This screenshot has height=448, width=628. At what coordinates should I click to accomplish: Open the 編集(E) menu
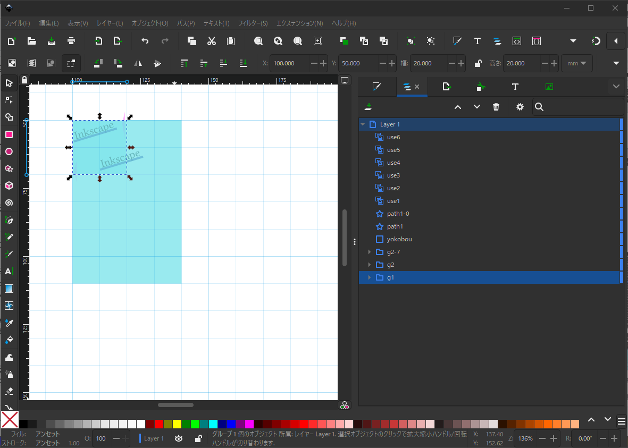coord(49,23)
